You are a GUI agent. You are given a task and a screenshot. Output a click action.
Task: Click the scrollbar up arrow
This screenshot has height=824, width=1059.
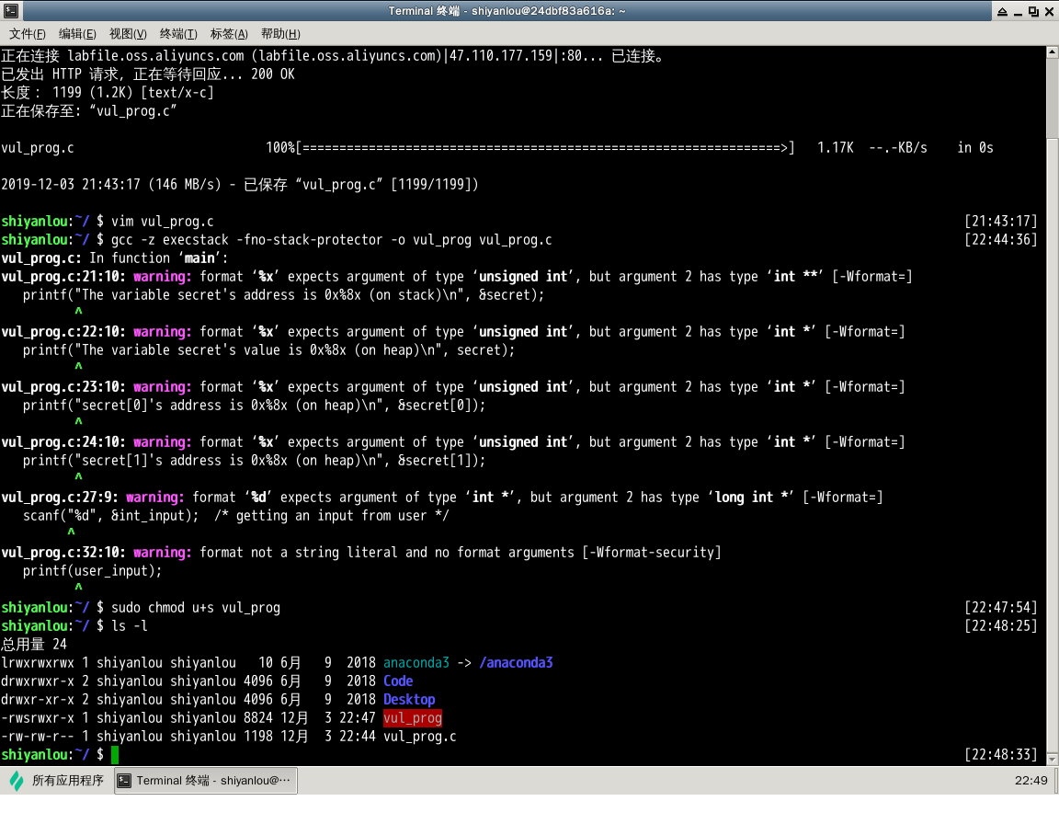[x=1052, y=51]
